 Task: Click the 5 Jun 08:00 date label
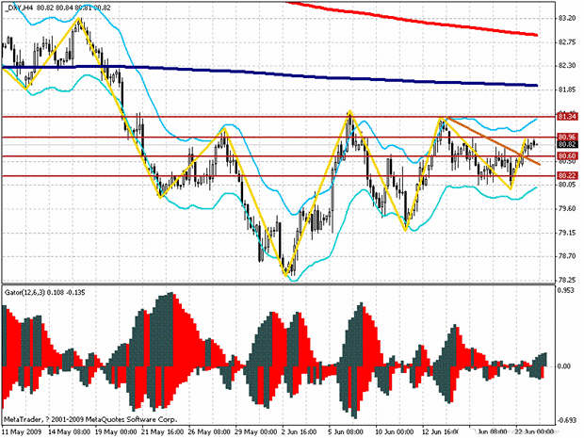(x=346, y=432)
